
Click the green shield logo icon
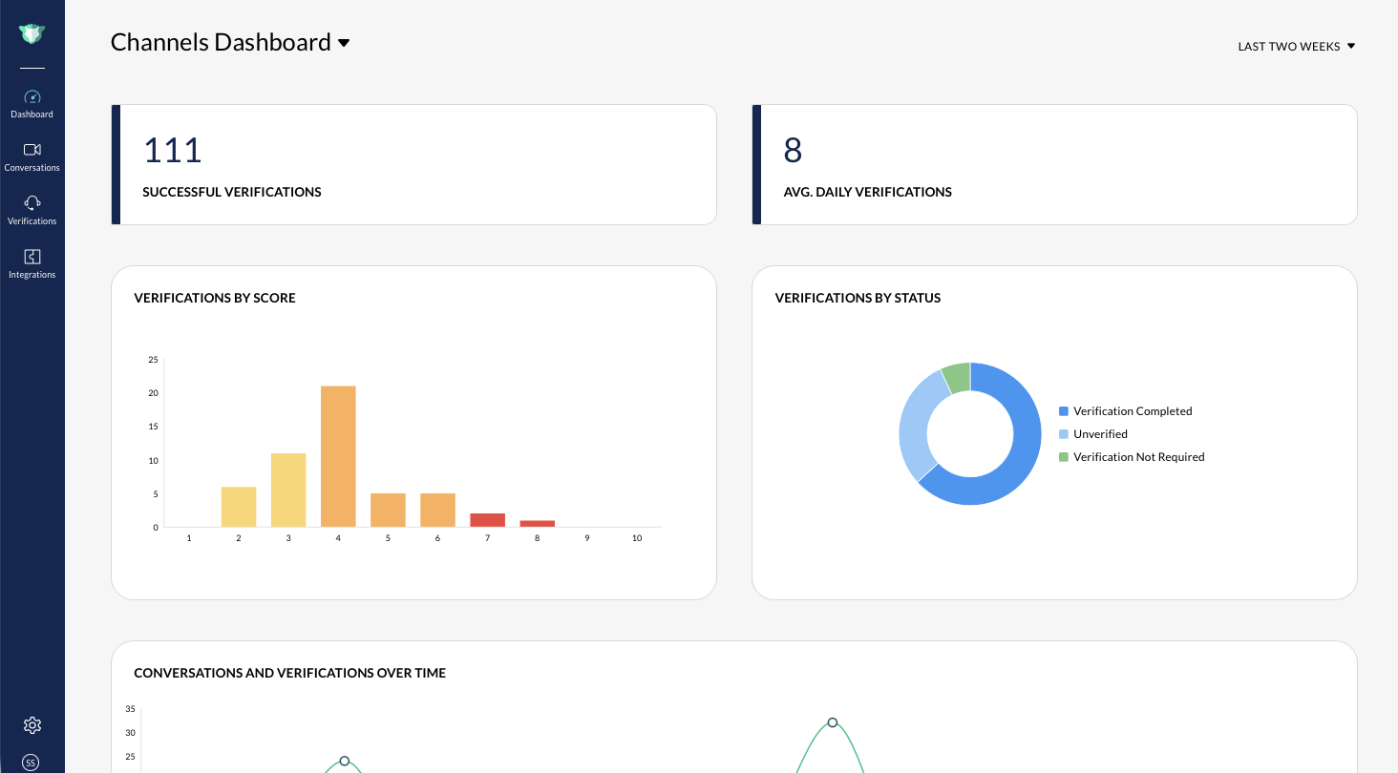32,33
